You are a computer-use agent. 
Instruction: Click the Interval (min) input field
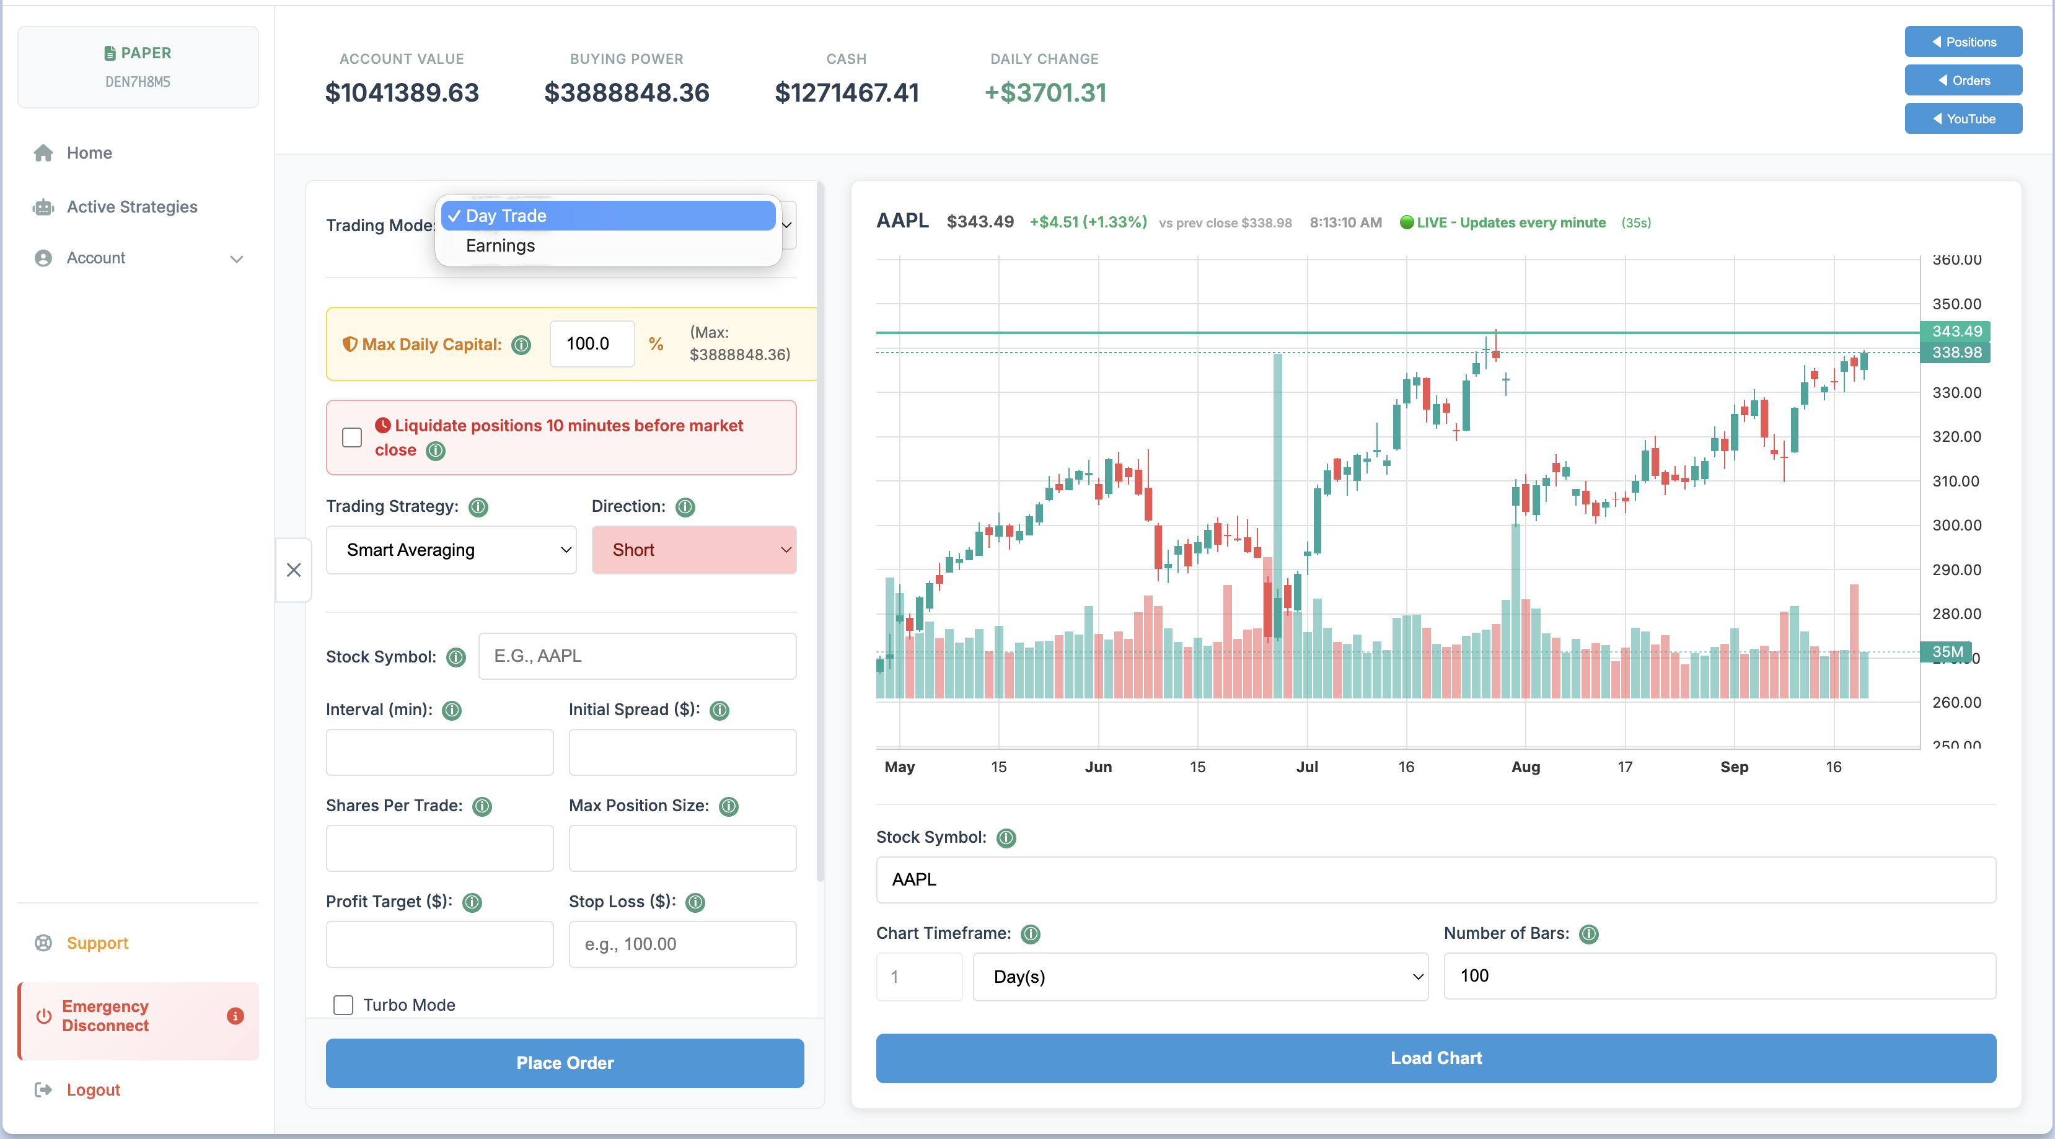tap(439, 752)
